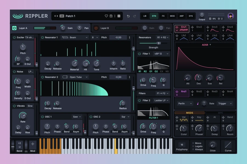Open the Perlin noise type dropdown

tap(185, 104)
